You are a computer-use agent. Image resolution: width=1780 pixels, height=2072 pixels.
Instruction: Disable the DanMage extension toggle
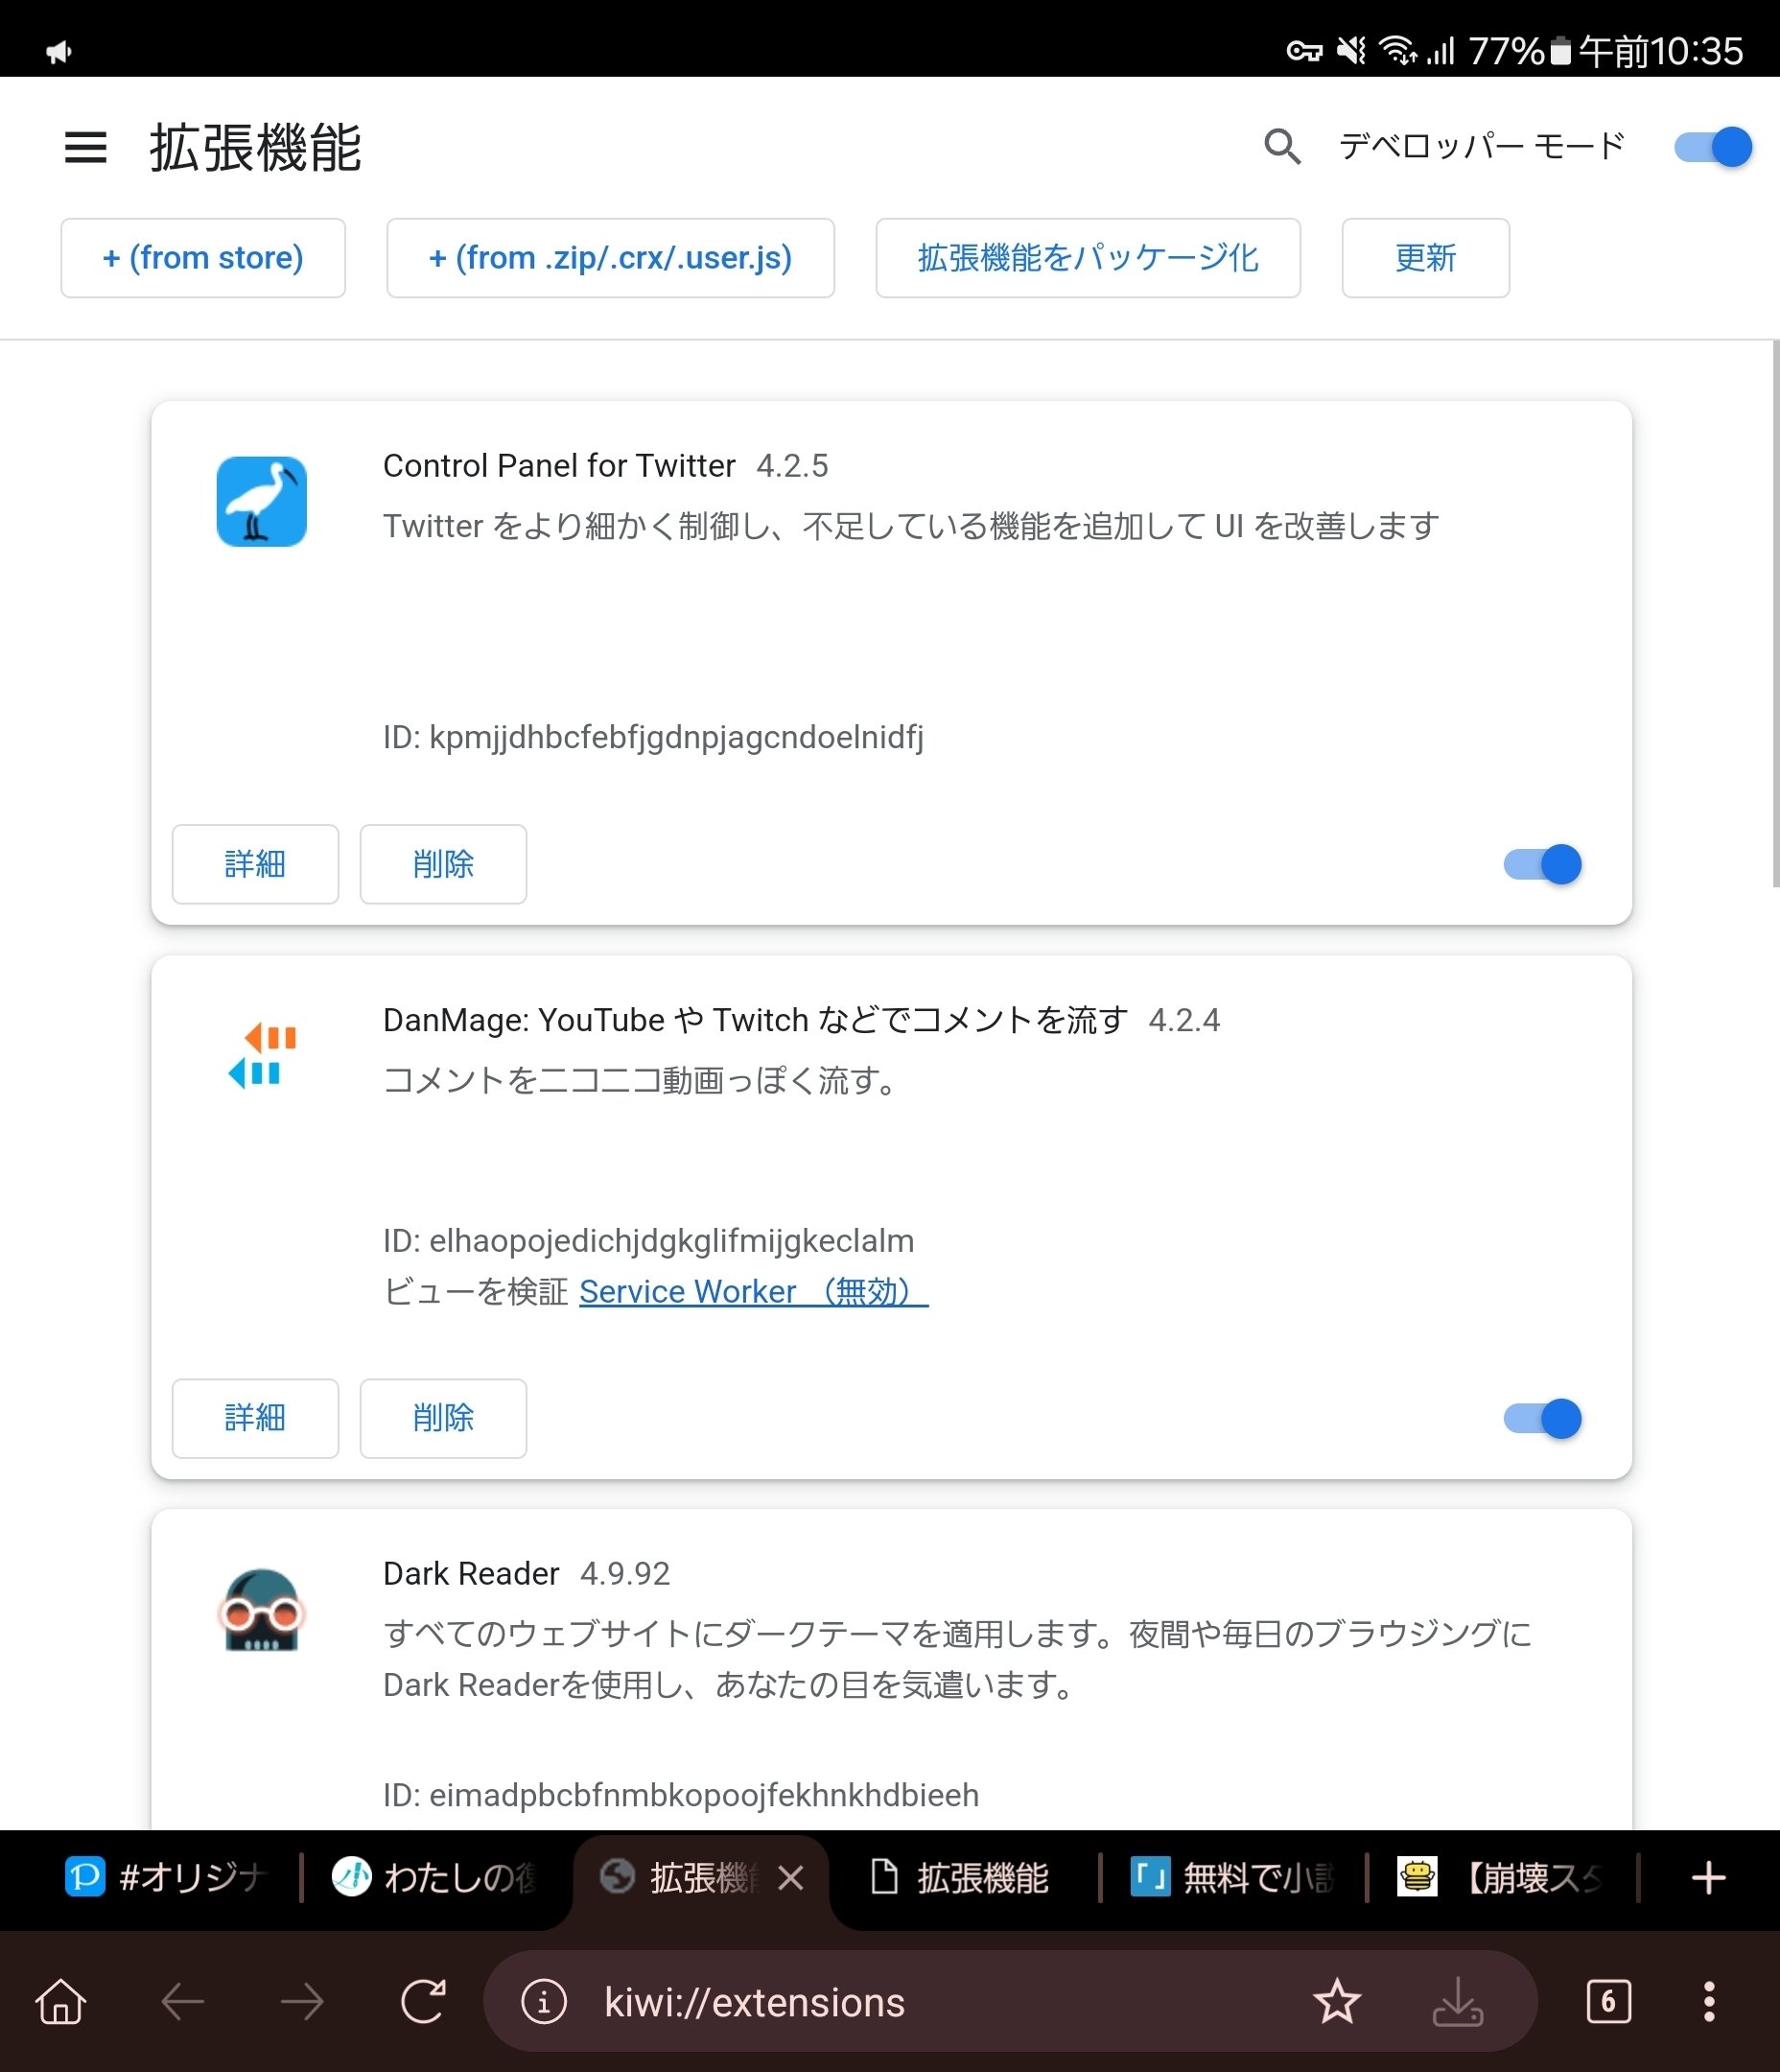1542,1418
